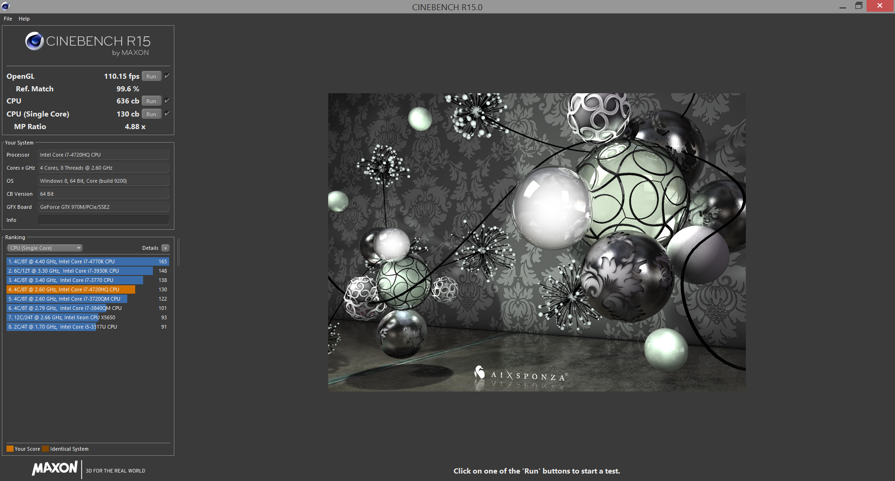Select ranking row 7 Intel Xeon X5650

click(x=88, y=317)
